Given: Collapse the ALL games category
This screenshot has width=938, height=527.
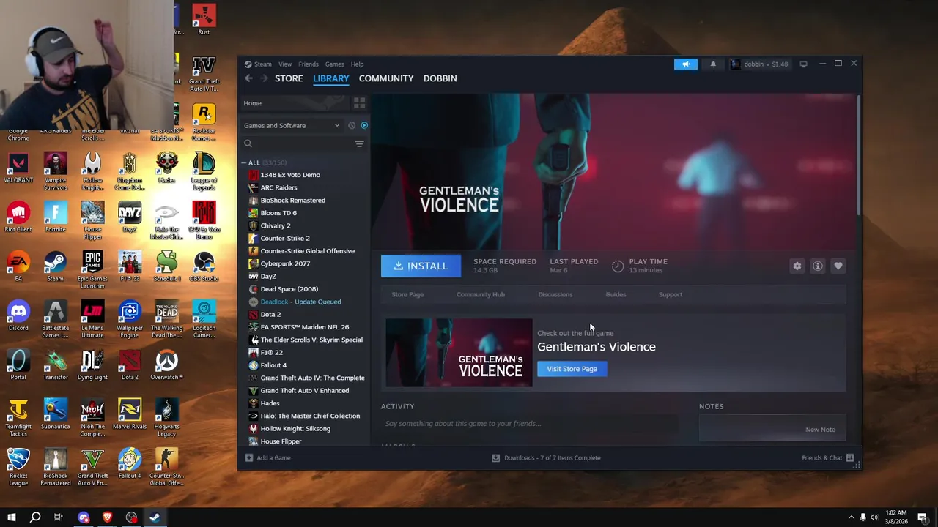Looking at the screenshot, I should coord(245,162).
